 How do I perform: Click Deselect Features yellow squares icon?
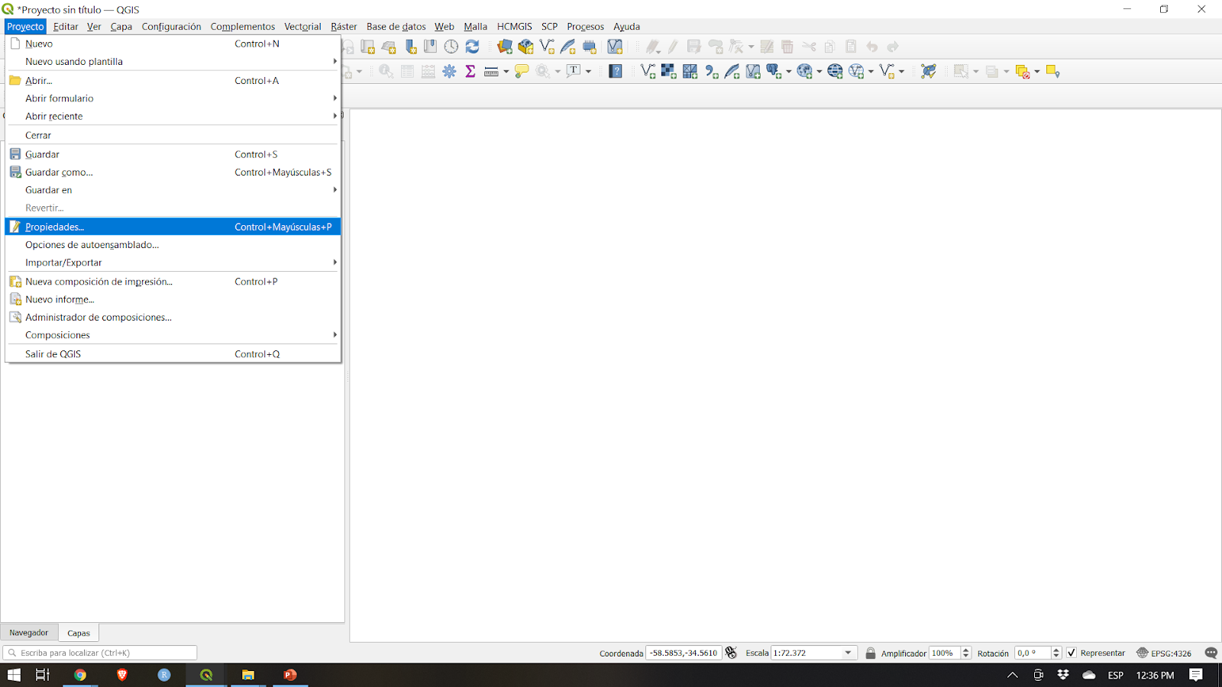click(x=1023, y=71)
